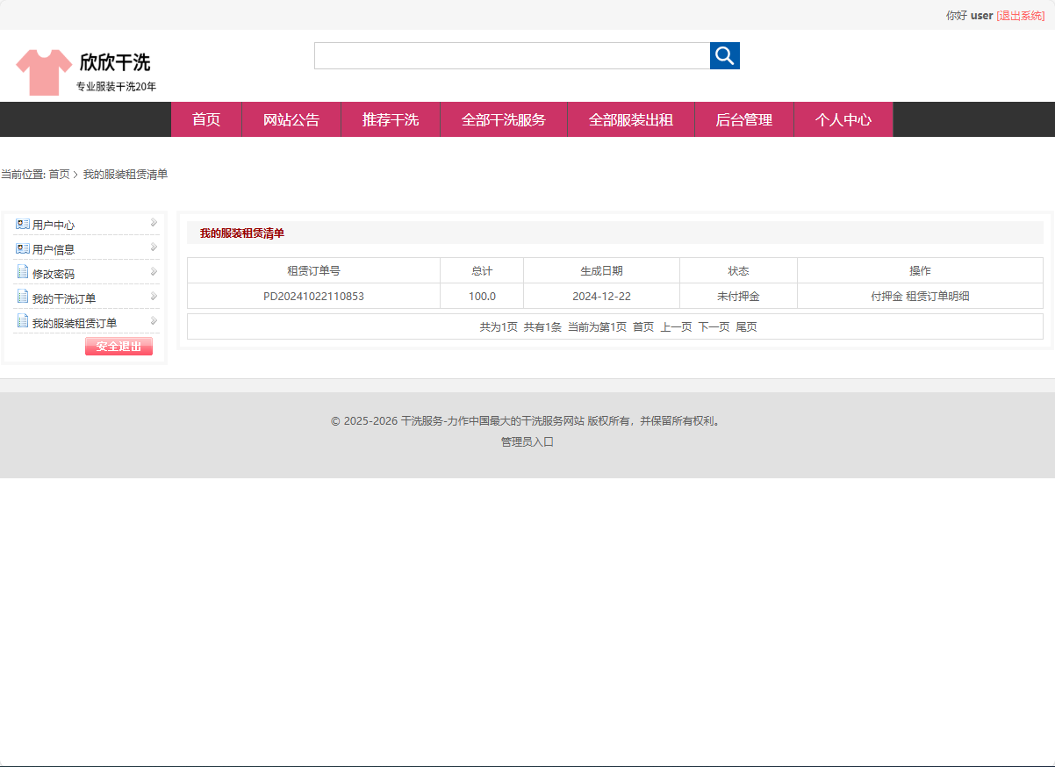Click order number PD20241022110853
The height and width of the screenshot is (767, 1055).
point(313,297)
